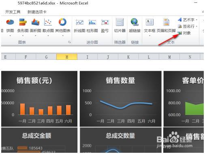
Task: Insert a win/loss sparkline (盈亏)
Action: [105, 25]
